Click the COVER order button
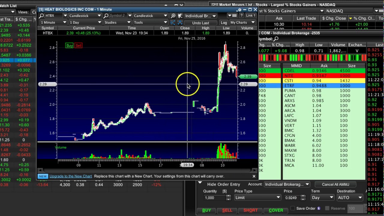This screenshot has width=384, height=216. tap(276, 210)
